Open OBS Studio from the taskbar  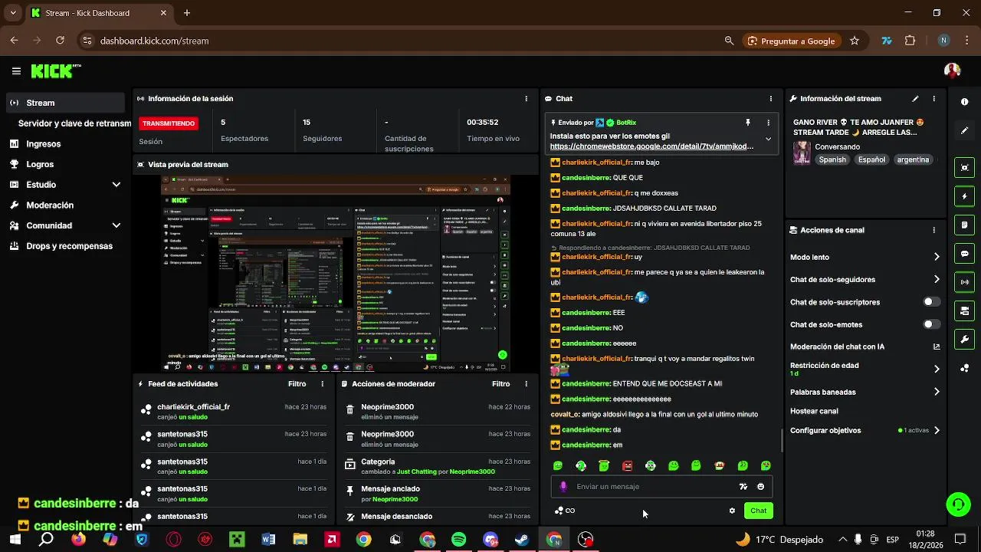[x=586, y=540]
